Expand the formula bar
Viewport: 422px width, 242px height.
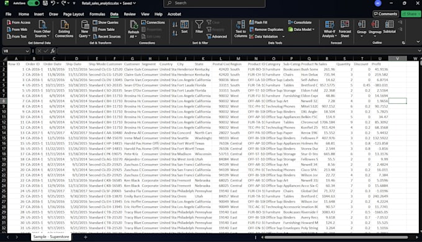[419, 51]
